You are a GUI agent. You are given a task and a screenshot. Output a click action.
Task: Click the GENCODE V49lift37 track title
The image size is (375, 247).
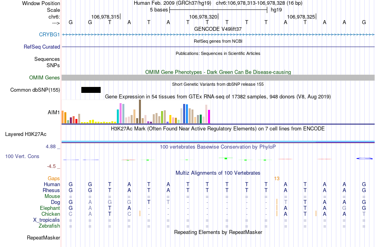pyautogui.click(x=218, y=29)
